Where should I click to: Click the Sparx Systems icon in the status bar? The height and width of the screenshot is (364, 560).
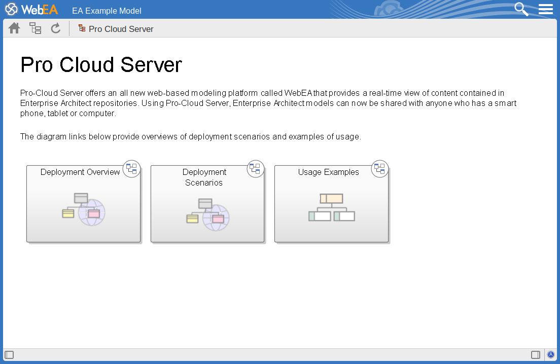pos(551,354)
